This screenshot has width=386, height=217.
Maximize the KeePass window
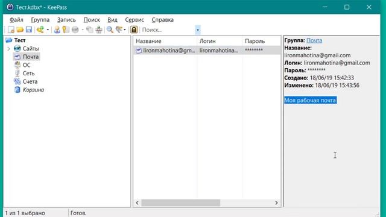coord(347,7)
